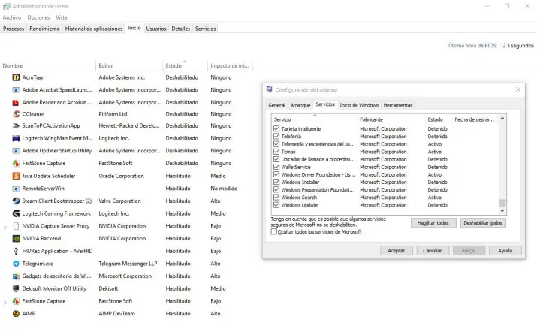Uncheck the Telefonía service checkbox
The width and height of the screenshot is (537, 329).
point(276,136)
